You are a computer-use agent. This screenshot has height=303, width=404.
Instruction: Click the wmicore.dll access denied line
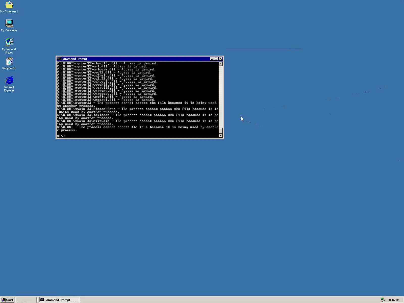pyautogui.click(x=106, y=69)
